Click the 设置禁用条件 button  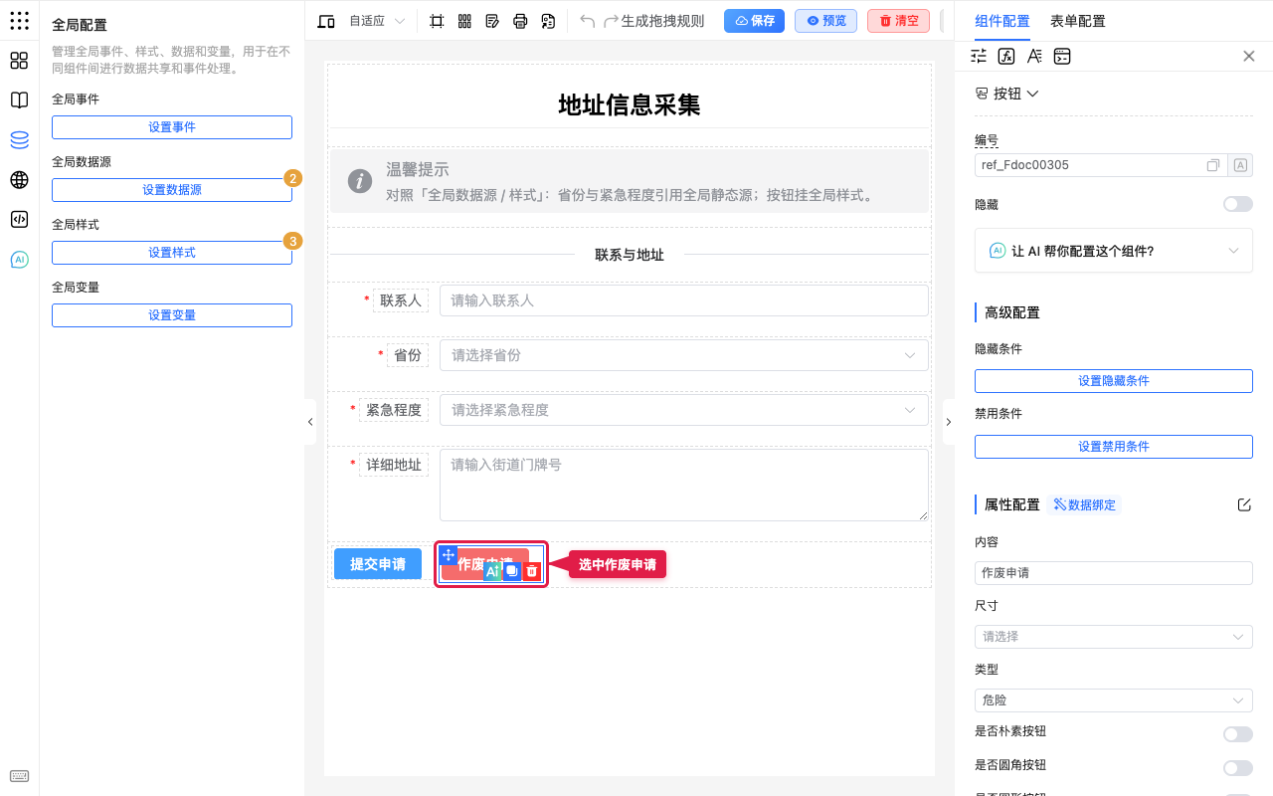(x=1114, y=447)
